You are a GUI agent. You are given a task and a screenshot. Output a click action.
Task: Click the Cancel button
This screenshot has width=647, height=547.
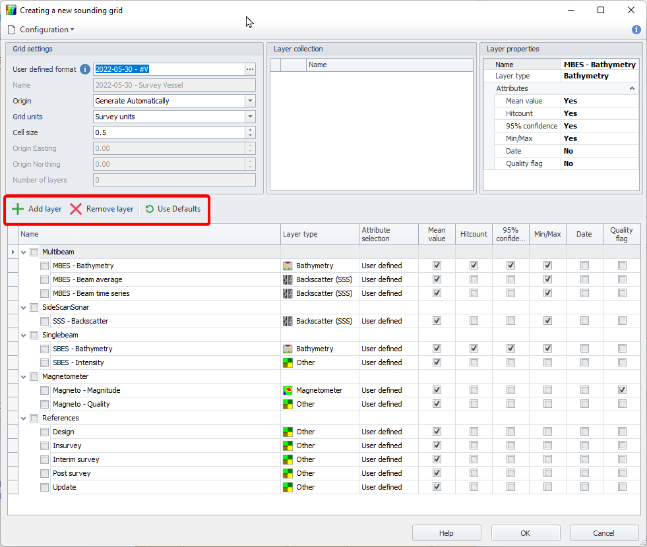pyautogui.click(x=603, y=533)
